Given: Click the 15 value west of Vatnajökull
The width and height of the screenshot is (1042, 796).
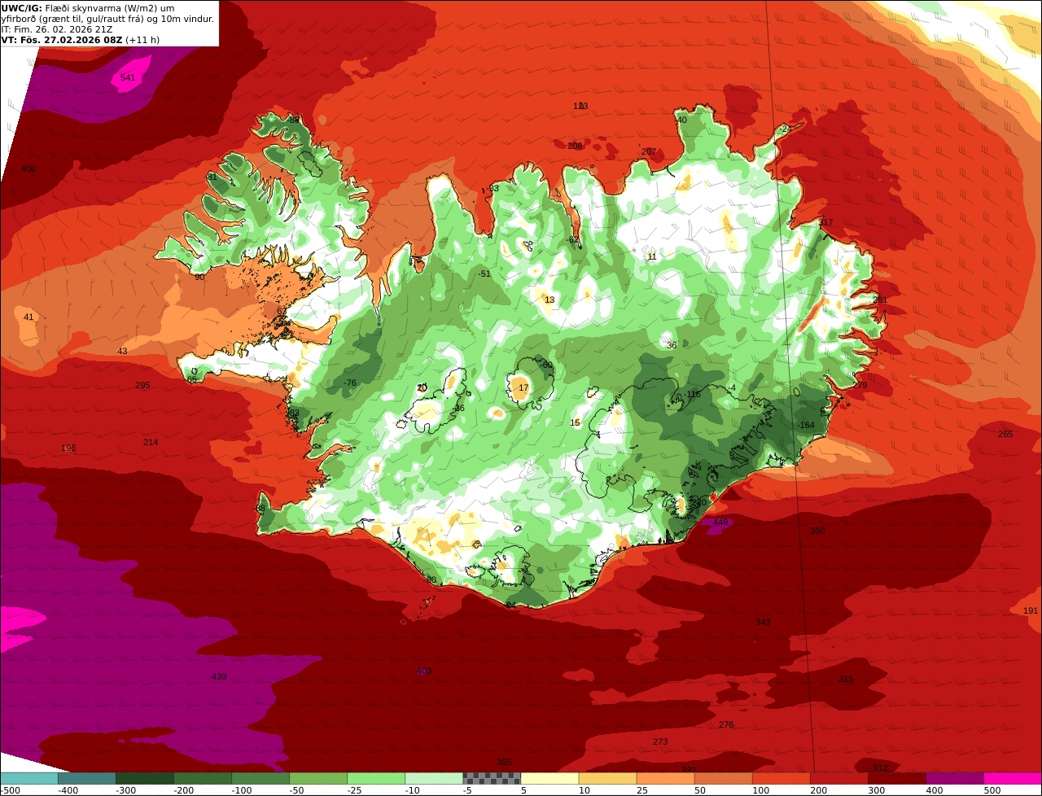Looking at the screenshot, I should click(x=575, y=422).
